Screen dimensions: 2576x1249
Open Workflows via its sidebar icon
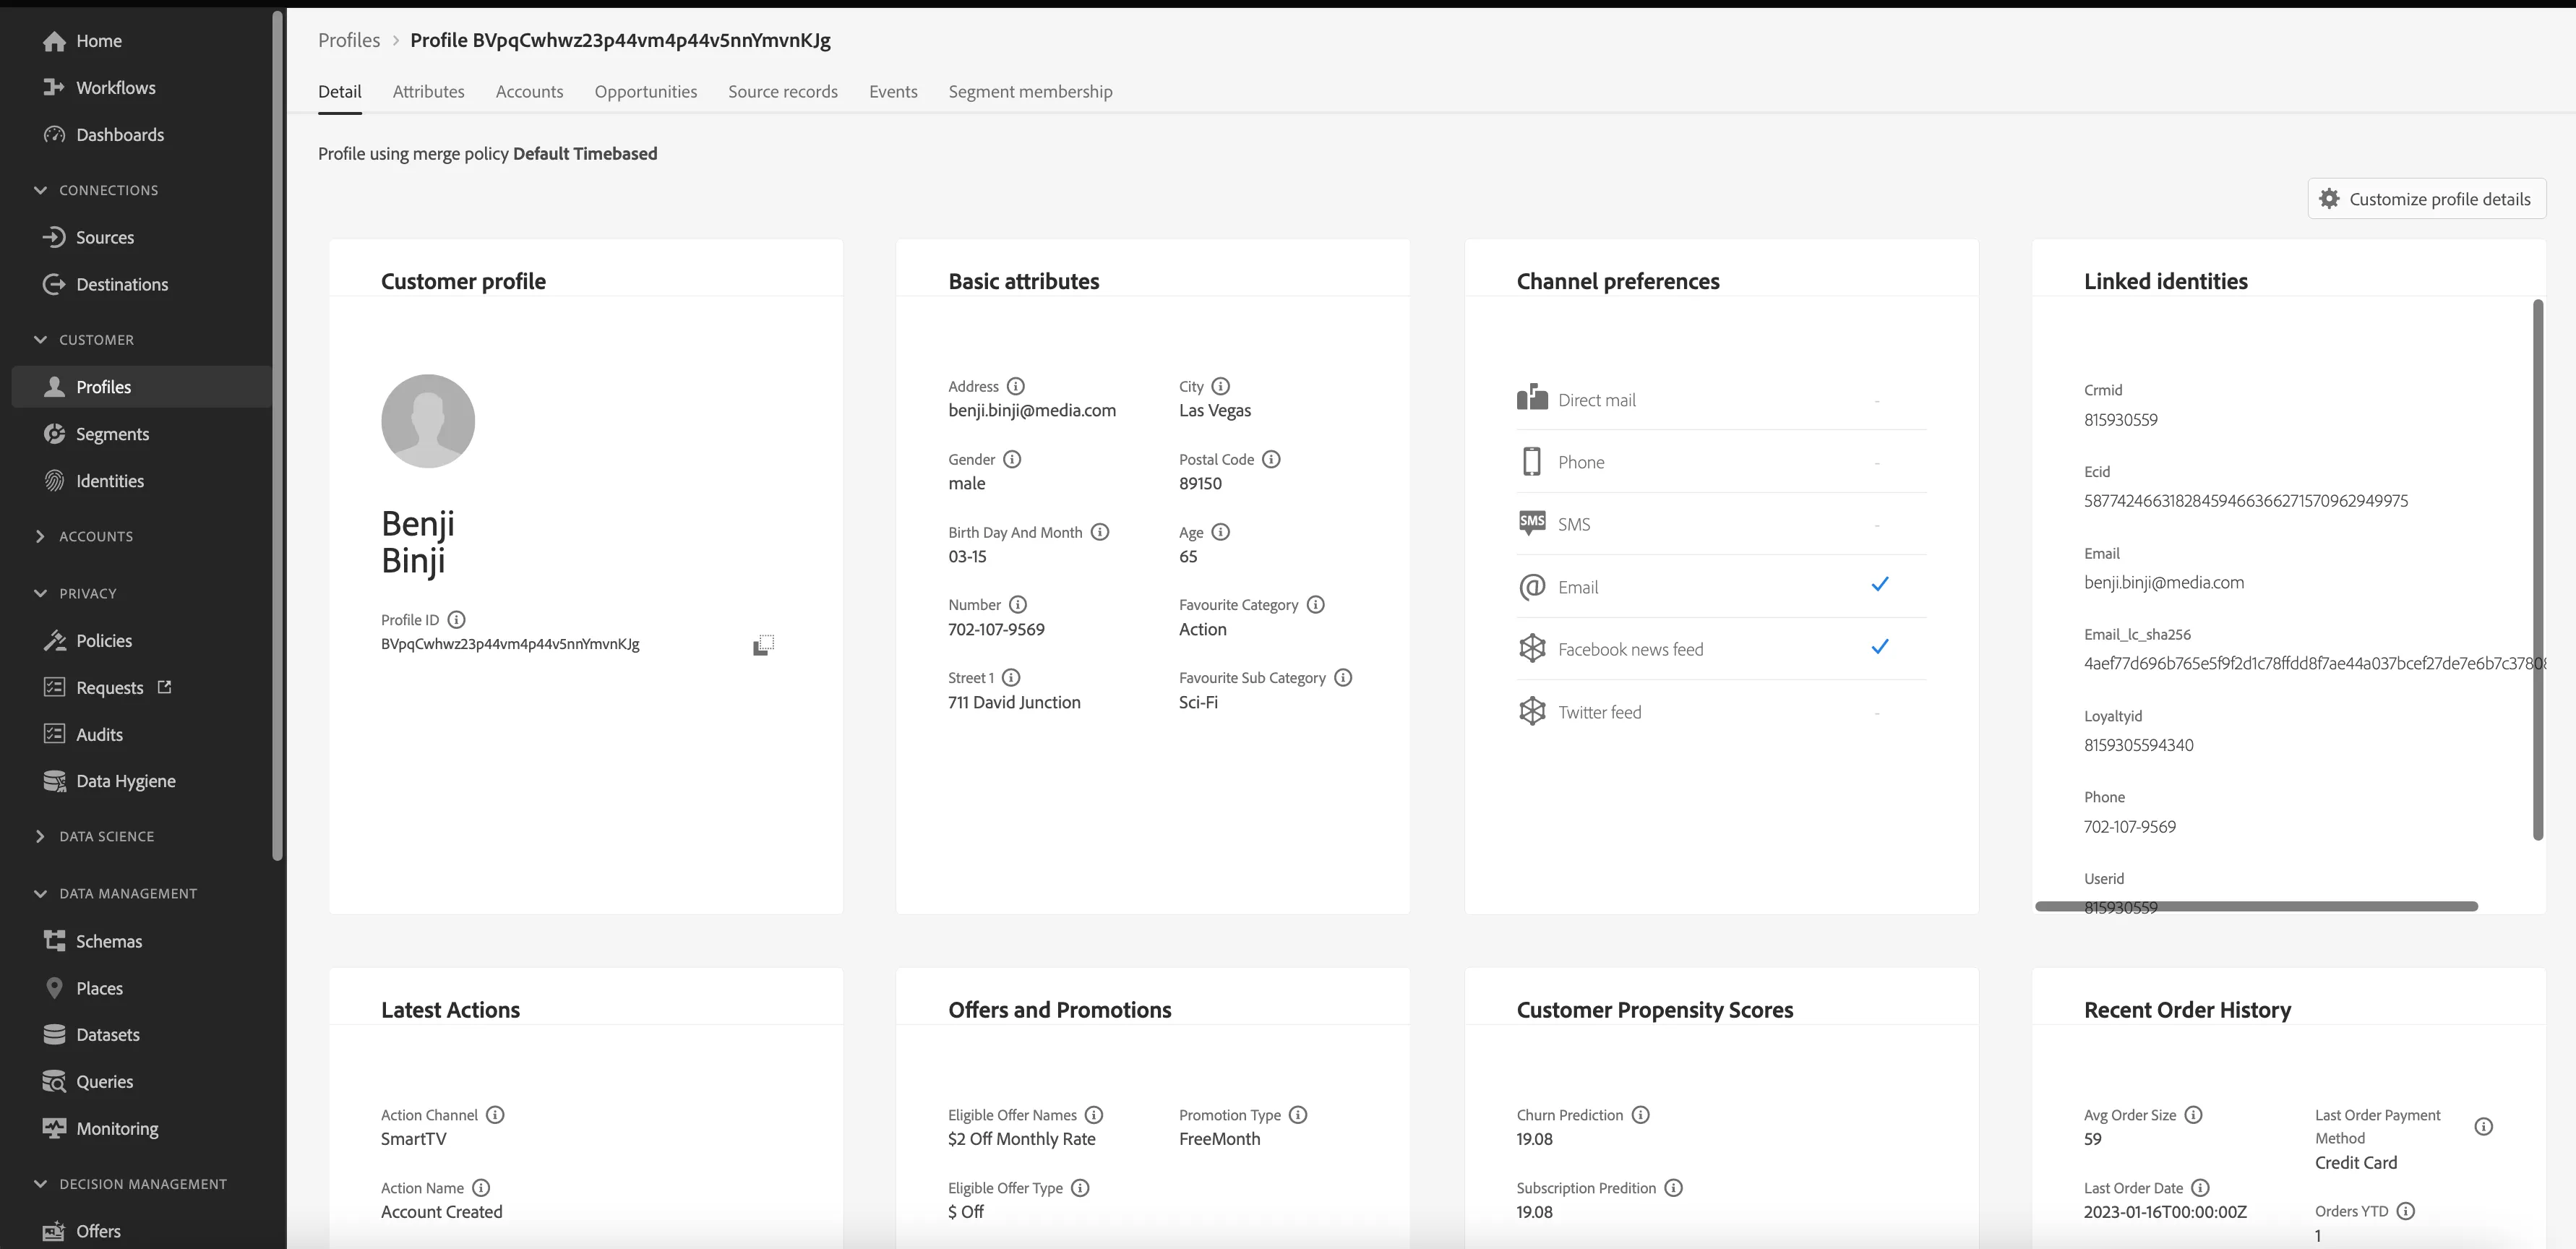coord(54,87)
